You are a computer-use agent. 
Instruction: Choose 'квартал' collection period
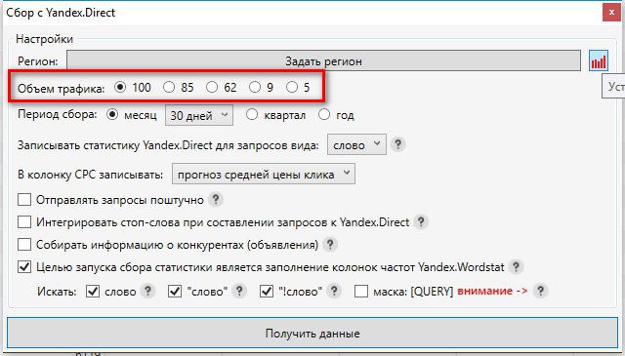pyautogui.click(x=252, y=115)
